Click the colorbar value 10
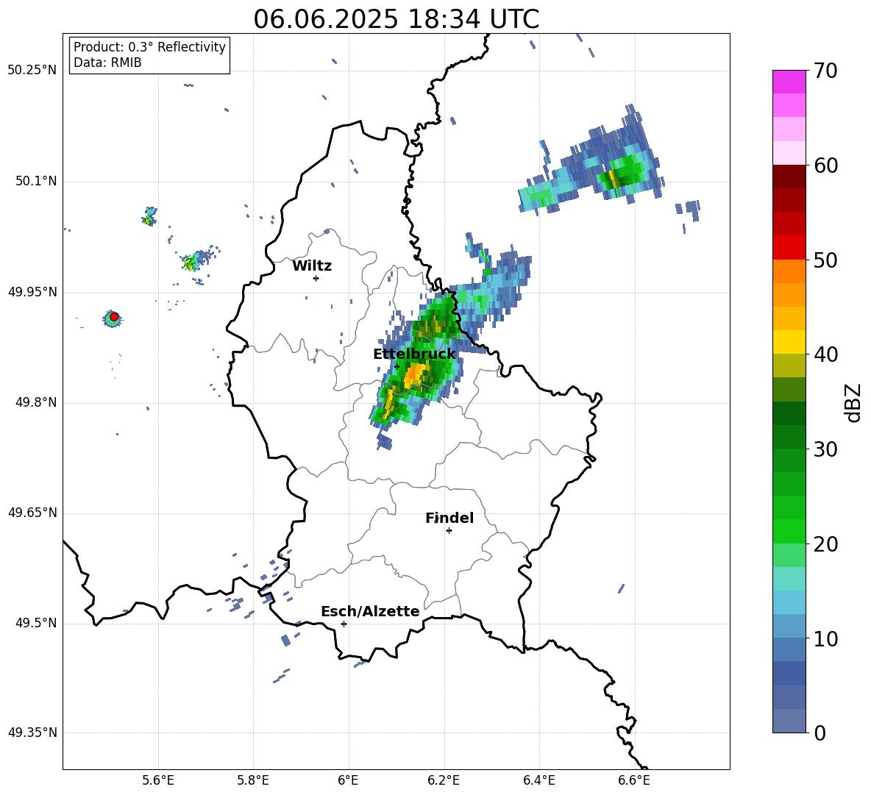This screenshot has height=795, width=871. [x=825, y=638]
